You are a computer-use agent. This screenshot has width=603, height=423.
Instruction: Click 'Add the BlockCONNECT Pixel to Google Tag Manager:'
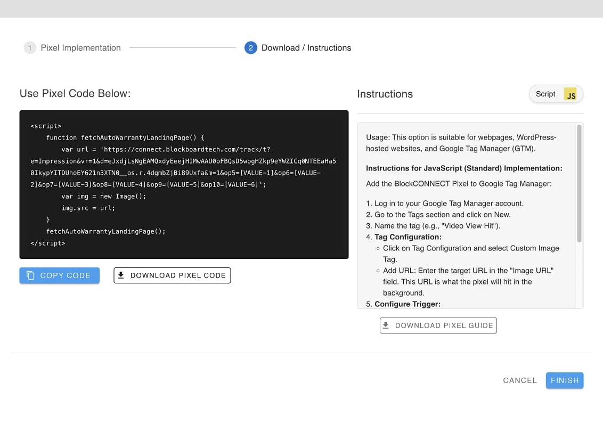[x=459, y=183]
